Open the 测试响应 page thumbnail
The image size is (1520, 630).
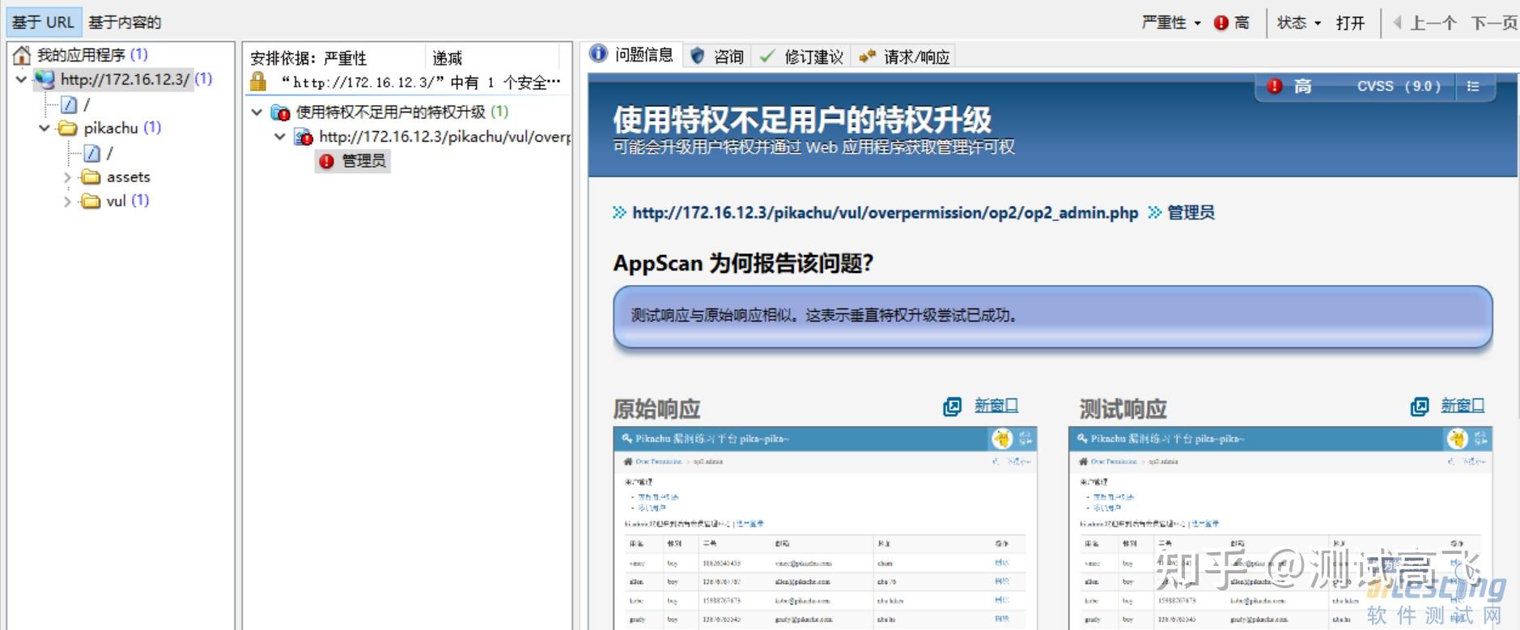click(x=1281, y=529)
